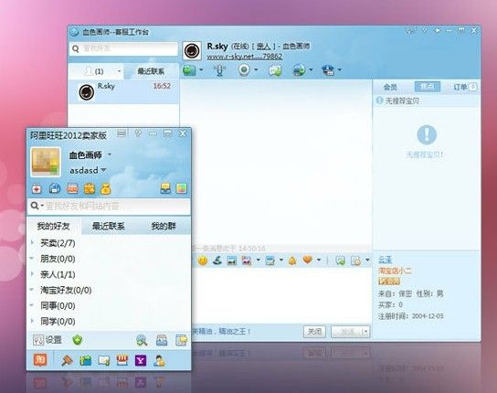Click the police-cap report icon in chat toolbar

328,70
